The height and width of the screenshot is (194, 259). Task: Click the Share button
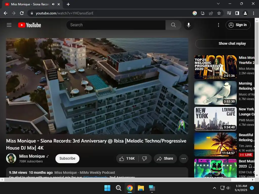tap(165, 159)
